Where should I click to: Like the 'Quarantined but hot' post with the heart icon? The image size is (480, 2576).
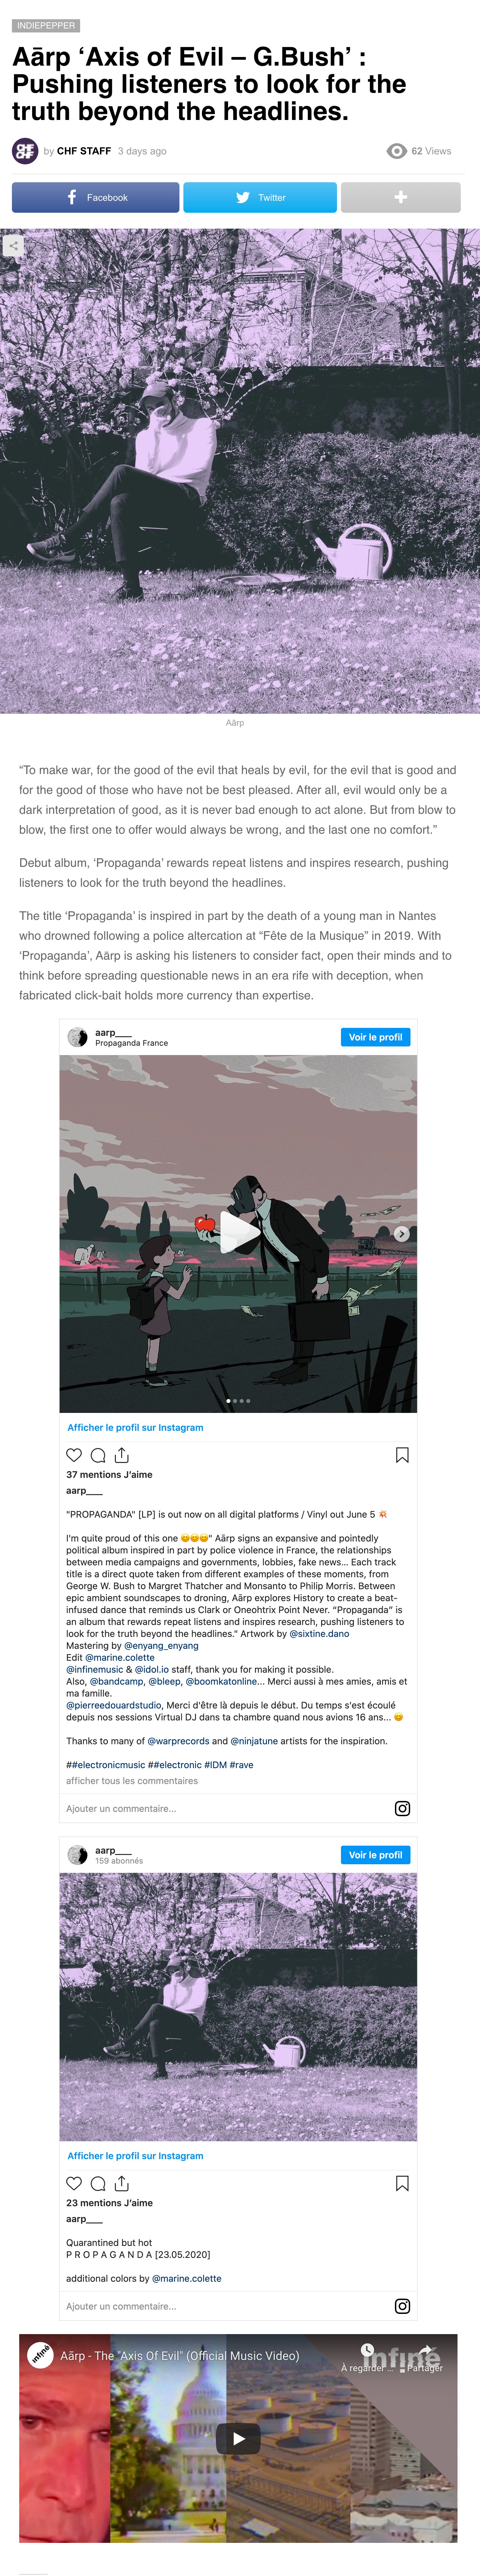click(x=74, y=2183)
